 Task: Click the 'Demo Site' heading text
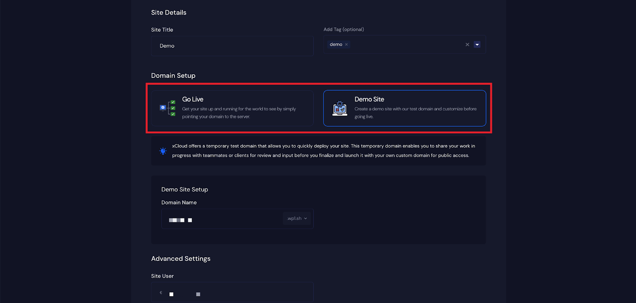pyautogui.click(x=369, y=99)
